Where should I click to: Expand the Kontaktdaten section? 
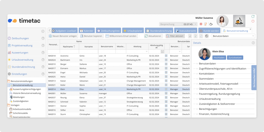pyautogui.click(x=197, y=73)
